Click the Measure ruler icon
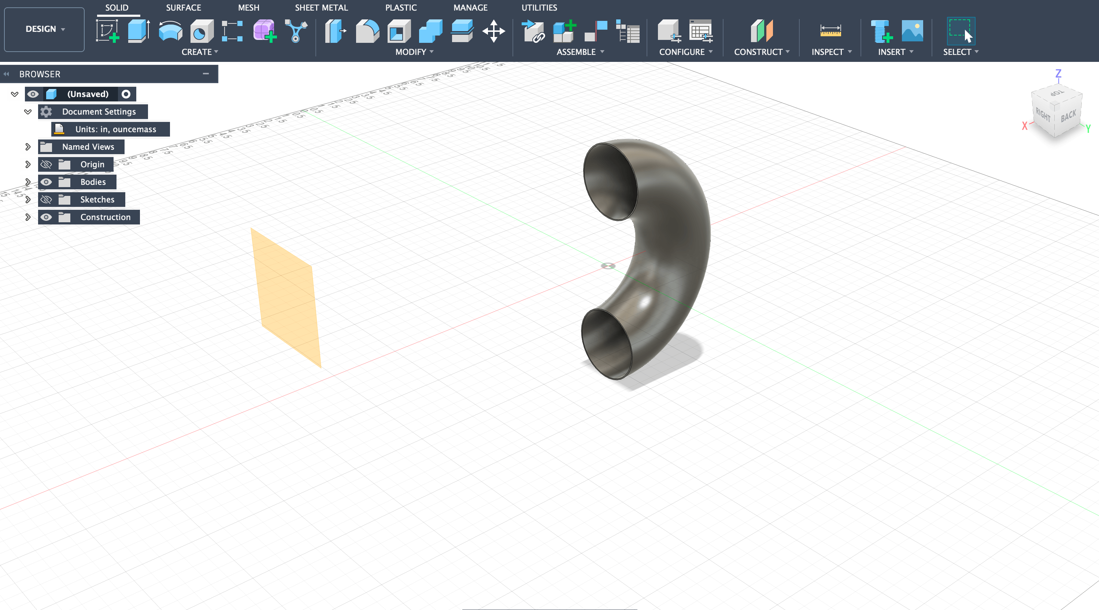This screenshot has width=1099, height=610. pyautogui.click(x=830, y=31)
